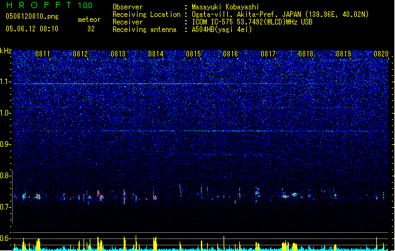Click the 0.7 kHz axis label
This screenshot has height=251, width=395.
6,207
